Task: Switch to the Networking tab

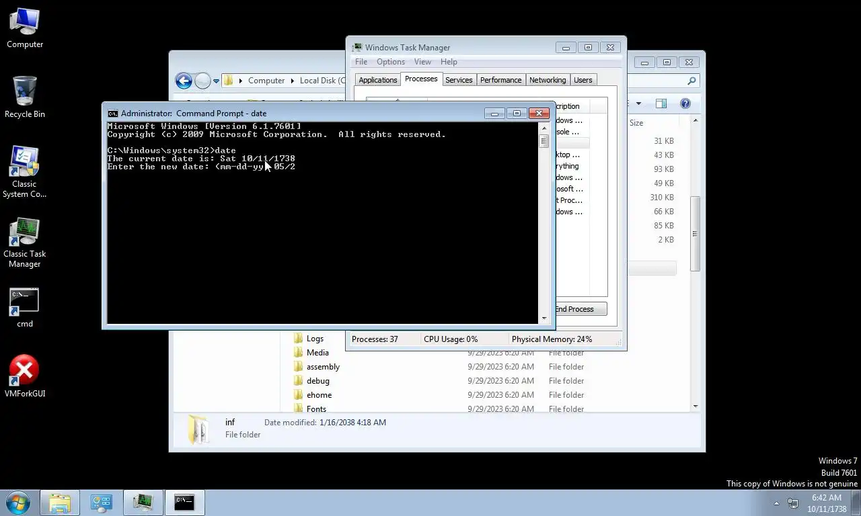Action: pyautogui.click(x=548, y=80)
